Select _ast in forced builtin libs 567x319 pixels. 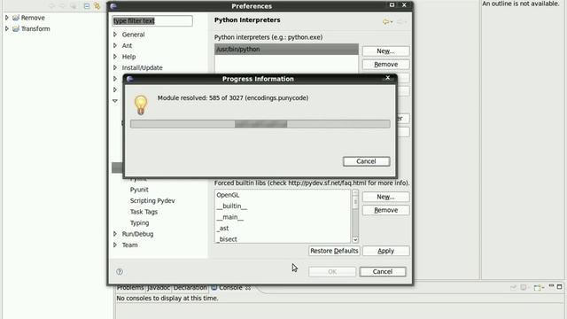pos(222,229)
